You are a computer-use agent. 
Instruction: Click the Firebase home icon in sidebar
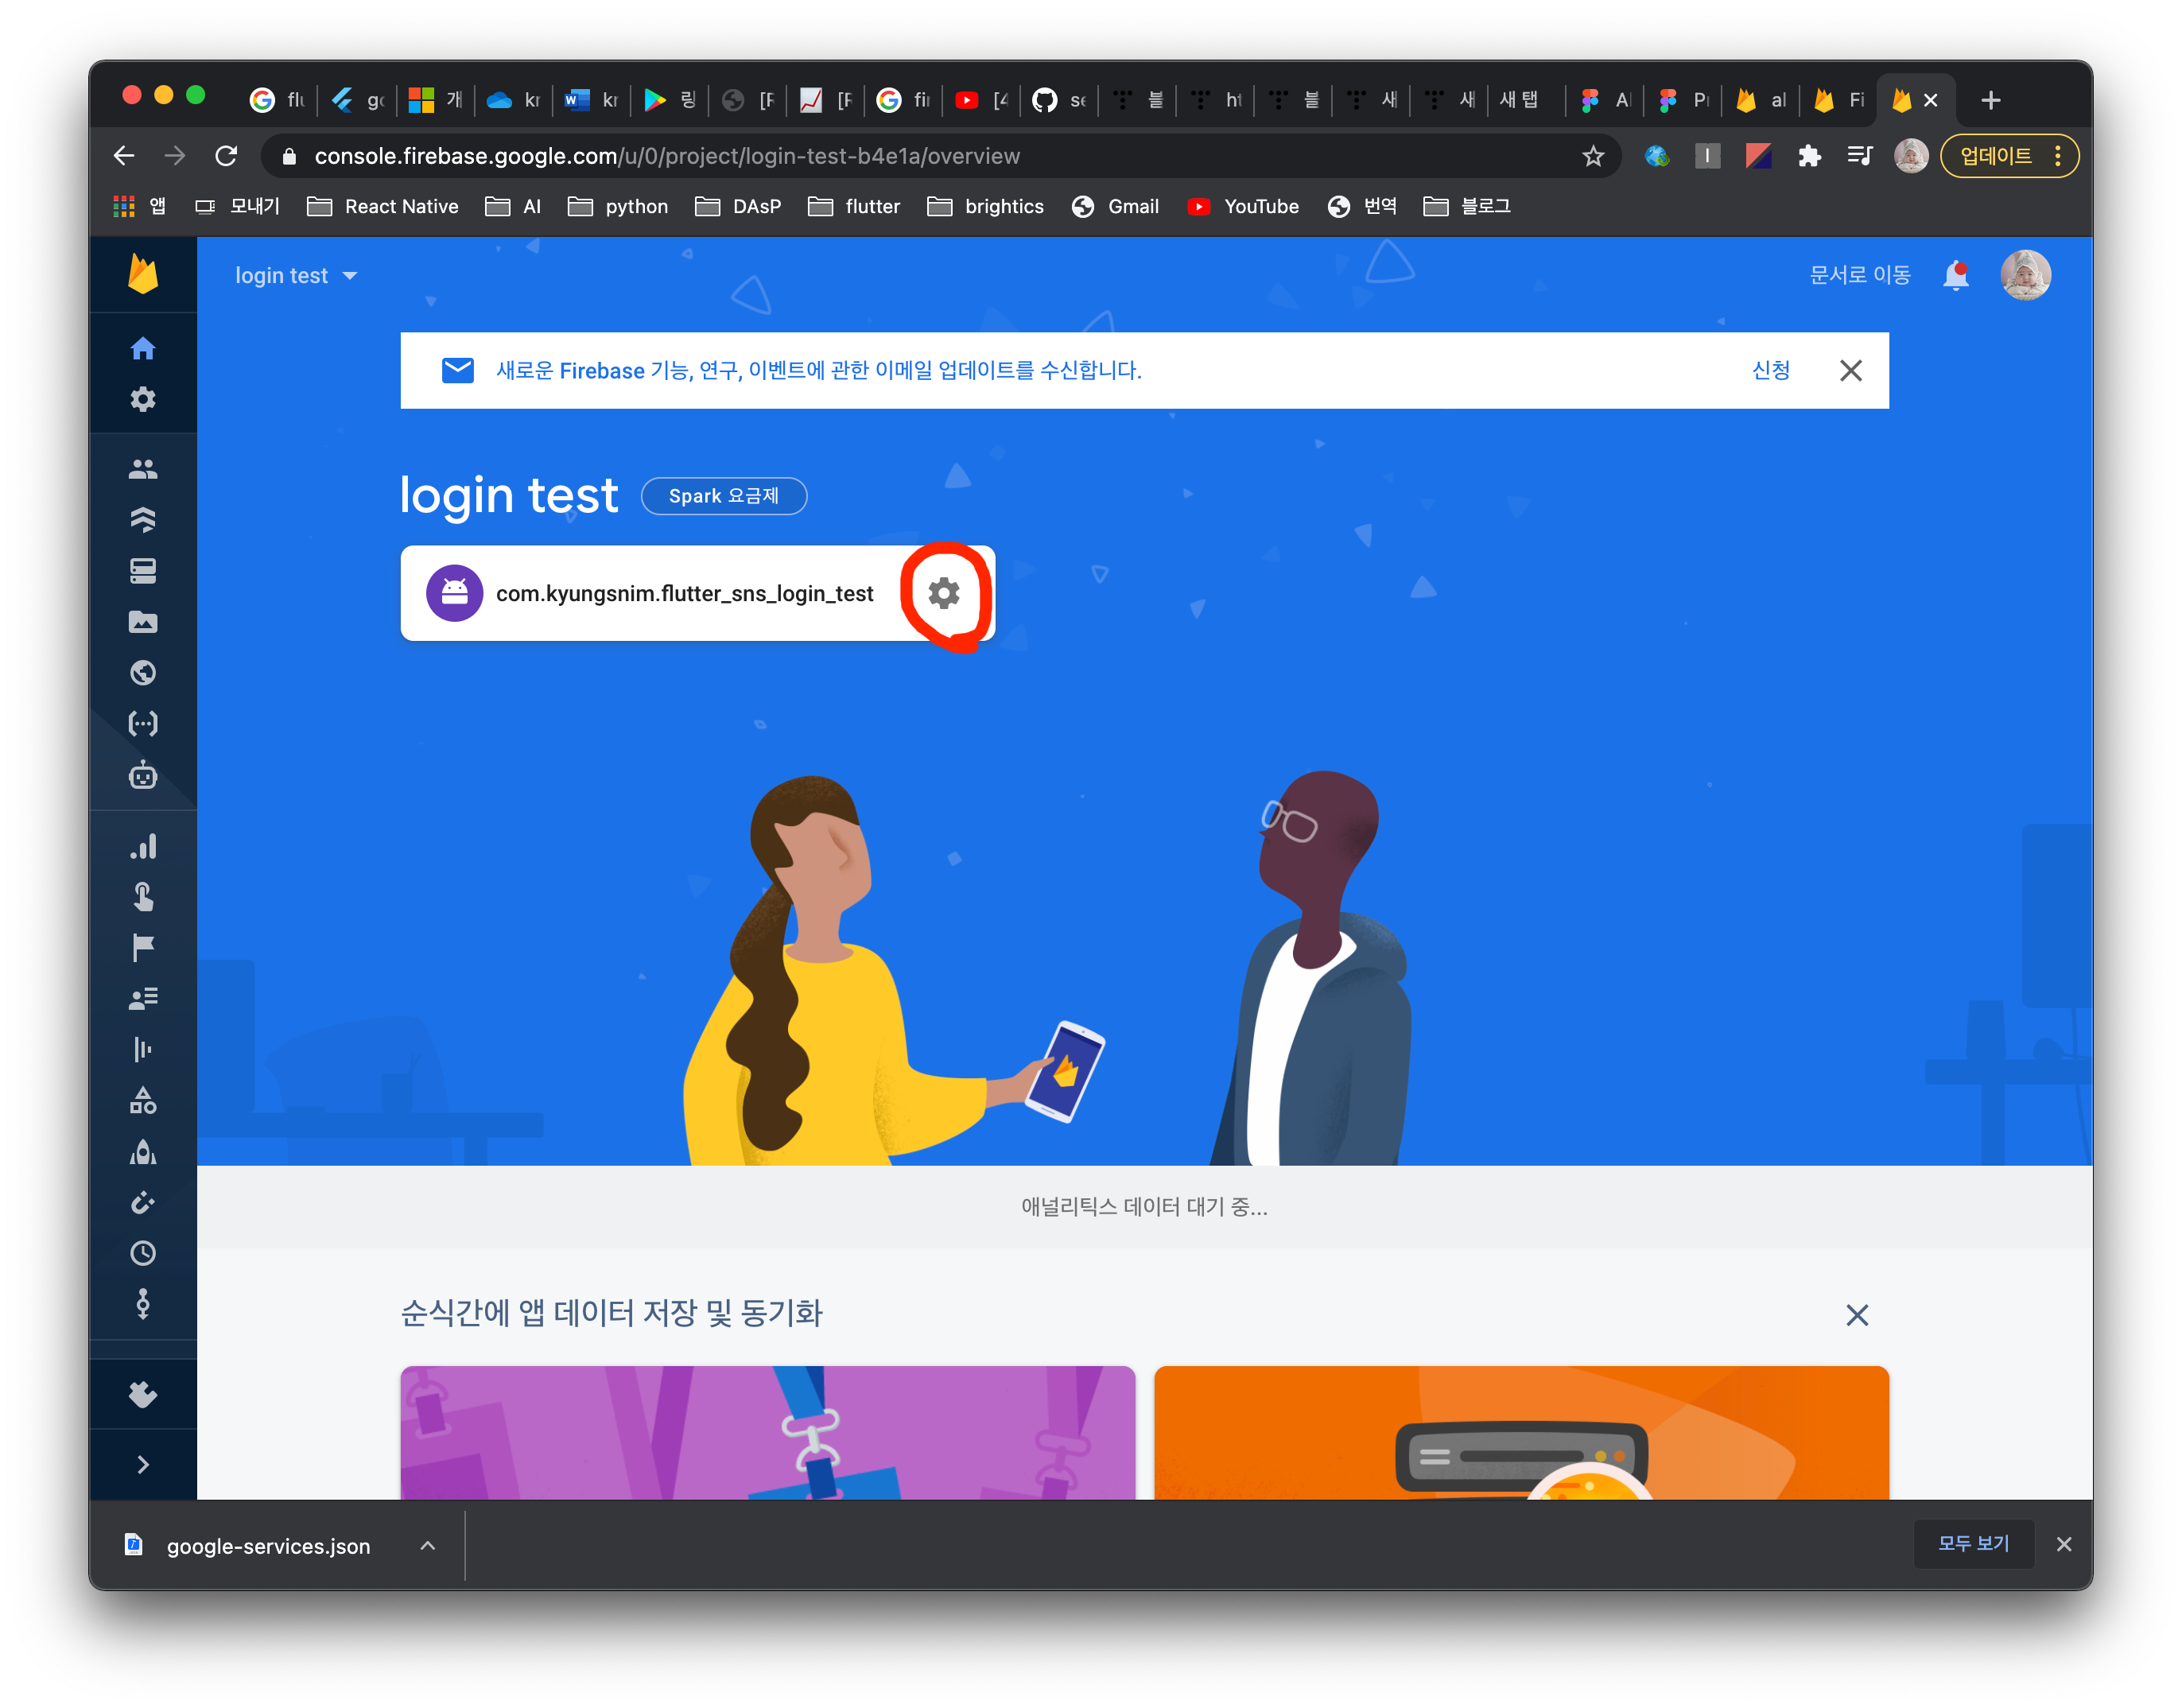[143, 348]
